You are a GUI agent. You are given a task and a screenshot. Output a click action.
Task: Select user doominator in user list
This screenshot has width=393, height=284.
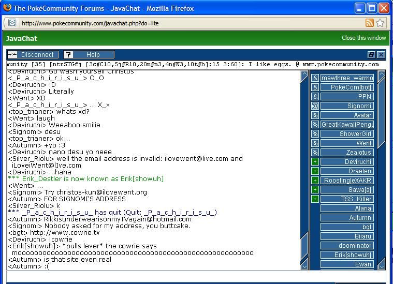[x=347, y=245]
